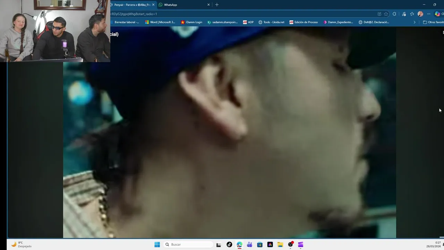The image size is (444, 250).
Task: Open the Otros favoritos folder
Action: coord(434,22)
